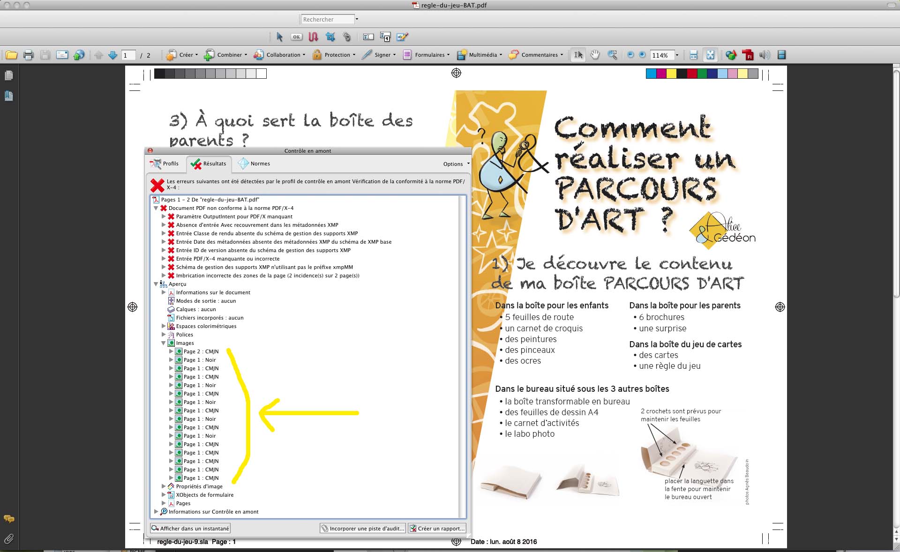
Task: Click the Link tool chain icon
Action: tap(347, 37)
